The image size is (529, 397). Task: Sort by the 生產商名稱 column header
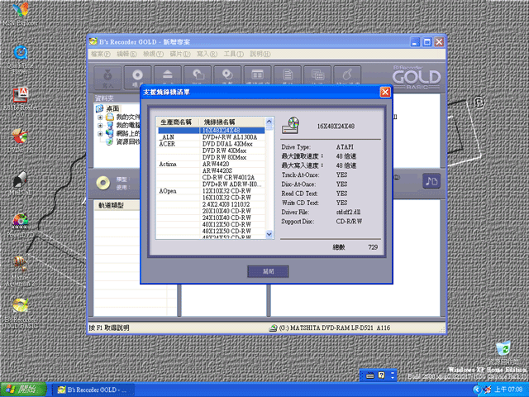[x=179, y=122]
